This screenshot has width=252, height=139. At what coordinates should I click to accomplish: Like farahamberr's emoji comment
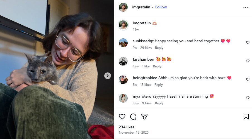(248, 61)
